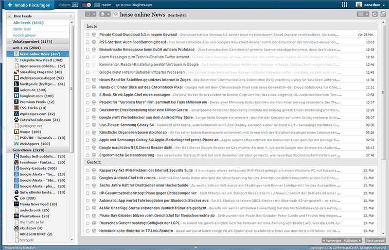The width and height of the screenshot is (389, 250).
Task: Click the Vorheriges button
Action: [x=332, y=241]
